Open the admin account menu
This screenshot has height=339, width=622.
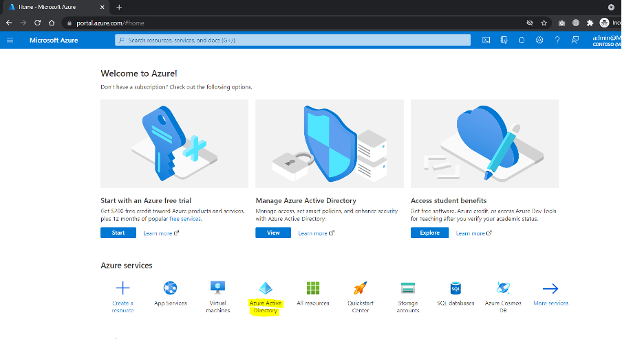pos(607,40)
